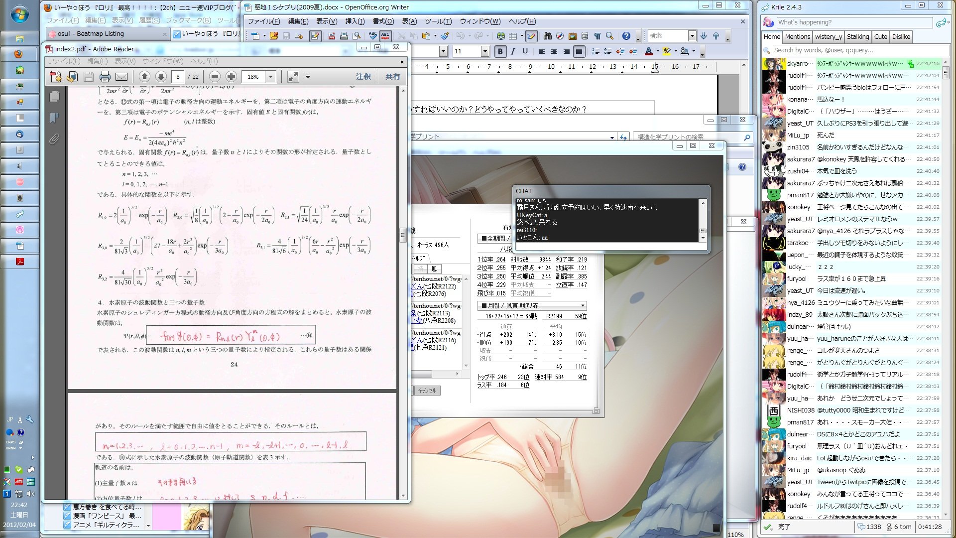Click search next down arrow in Writer

click(704, 36)
